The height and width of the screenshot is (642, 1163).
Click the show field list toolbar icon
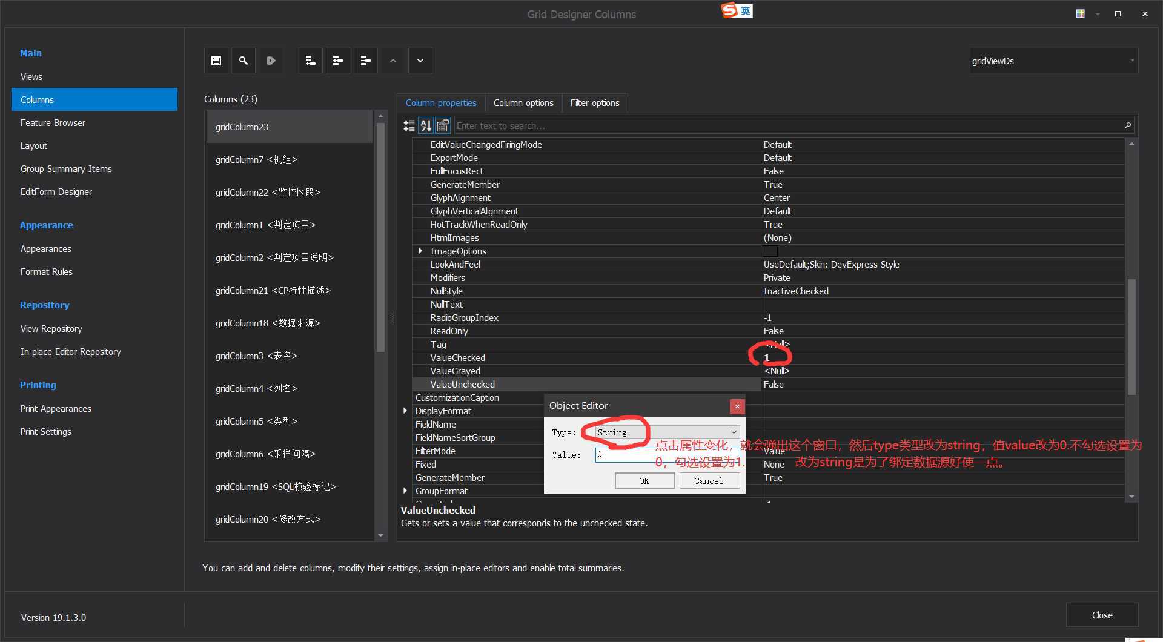216,61
